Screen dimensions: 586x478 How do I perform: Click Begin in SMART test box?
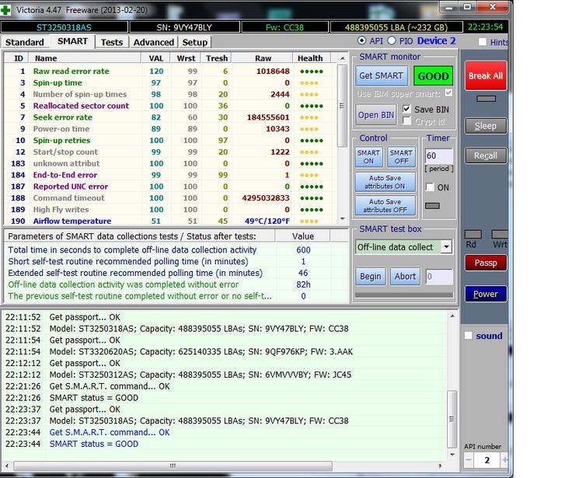tap(371, 277)
